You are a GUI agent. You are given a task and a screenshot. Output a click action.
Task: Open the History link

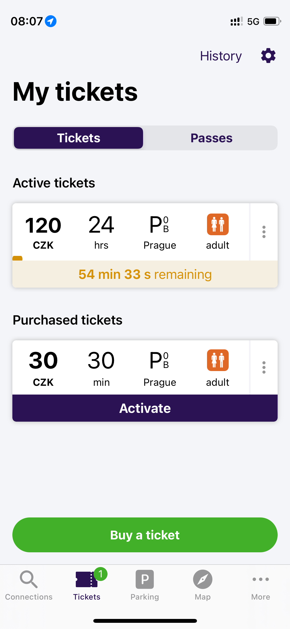point(221,56)
